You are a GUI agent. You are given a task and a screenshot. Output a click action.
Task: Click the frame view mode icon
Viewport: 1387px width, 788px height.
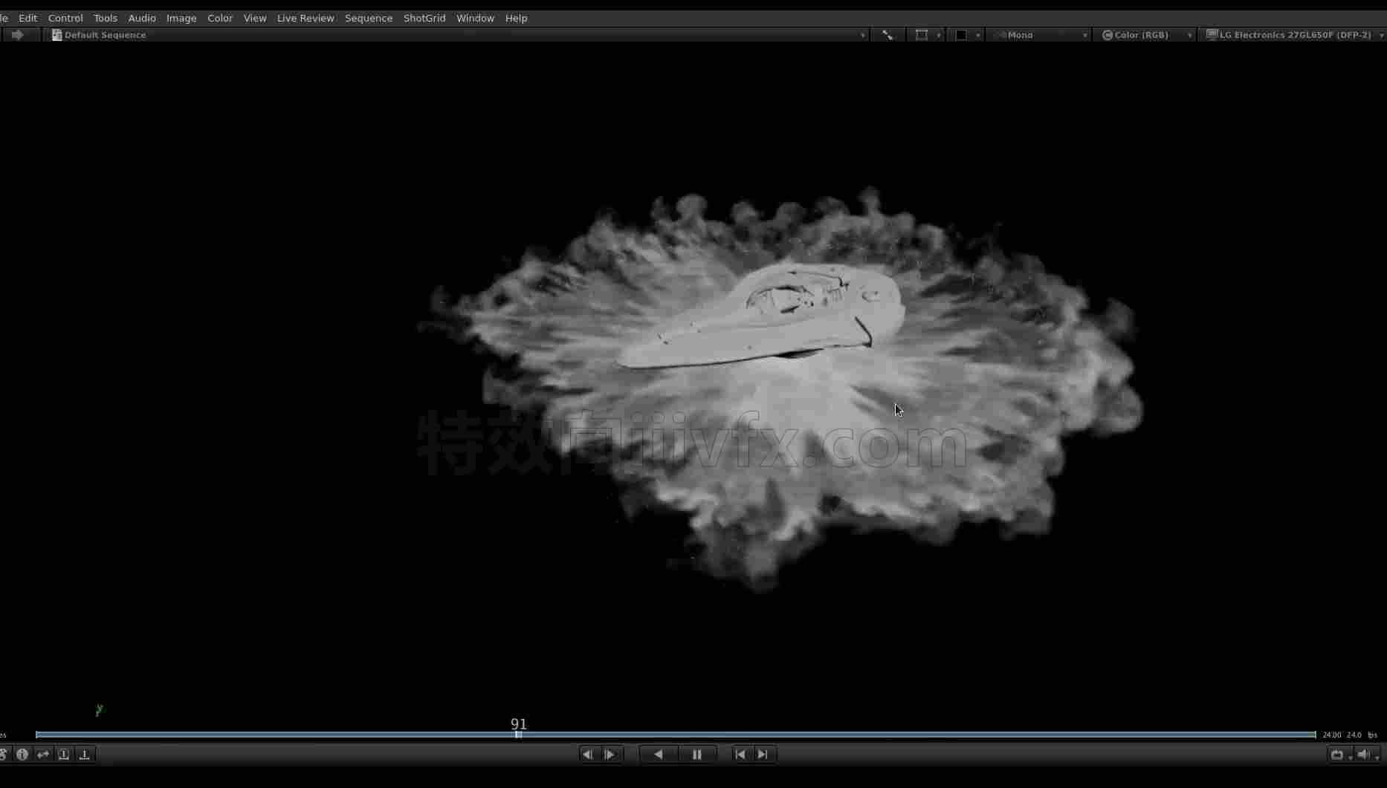pos(921,35)
